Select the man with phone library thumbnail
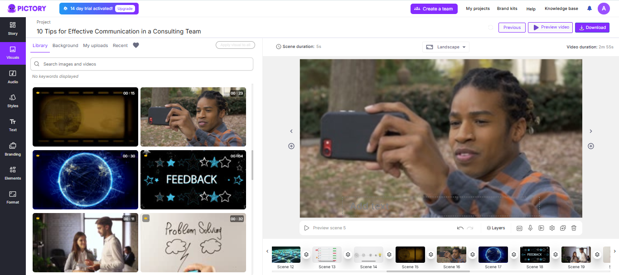Viewport: 619px width, 275px height. (x=193, y=117)
